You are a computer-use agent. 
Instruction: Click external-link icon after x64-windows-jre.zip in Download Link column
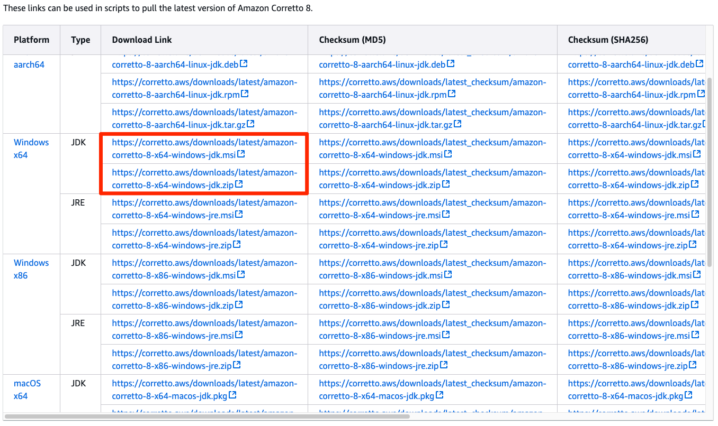click(237, 245)
